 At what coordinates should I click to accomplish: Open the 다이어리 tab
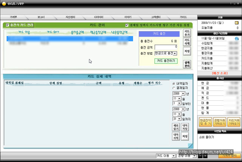99,17
